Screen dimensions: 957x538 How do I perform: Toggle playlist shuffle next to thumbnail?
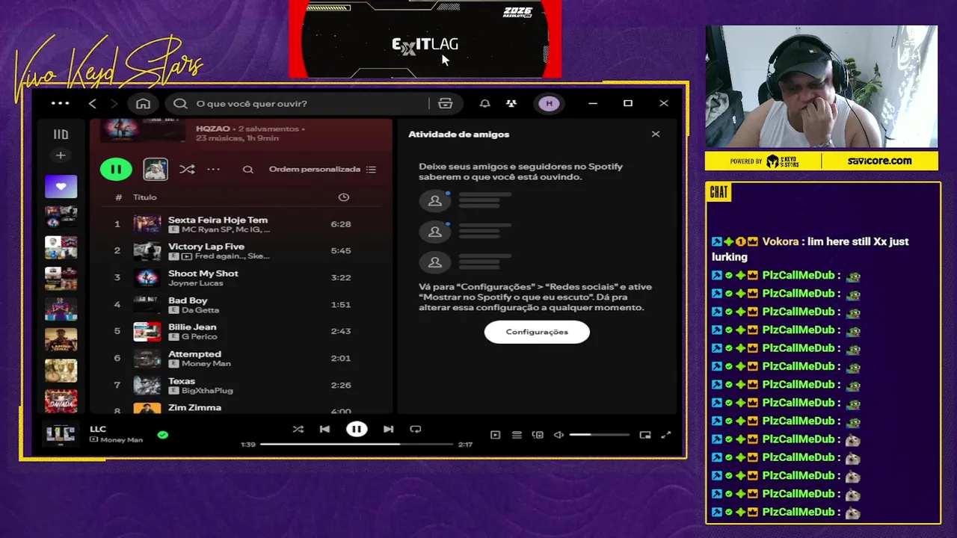coord(187,170)
